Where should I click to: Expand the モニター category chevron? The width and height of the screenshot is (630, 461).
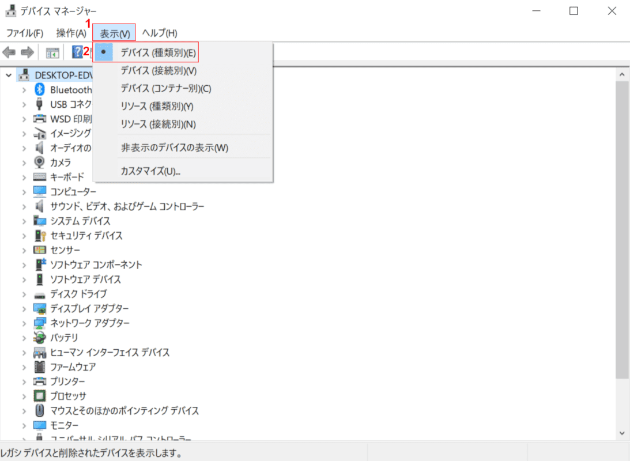[24, 425]
